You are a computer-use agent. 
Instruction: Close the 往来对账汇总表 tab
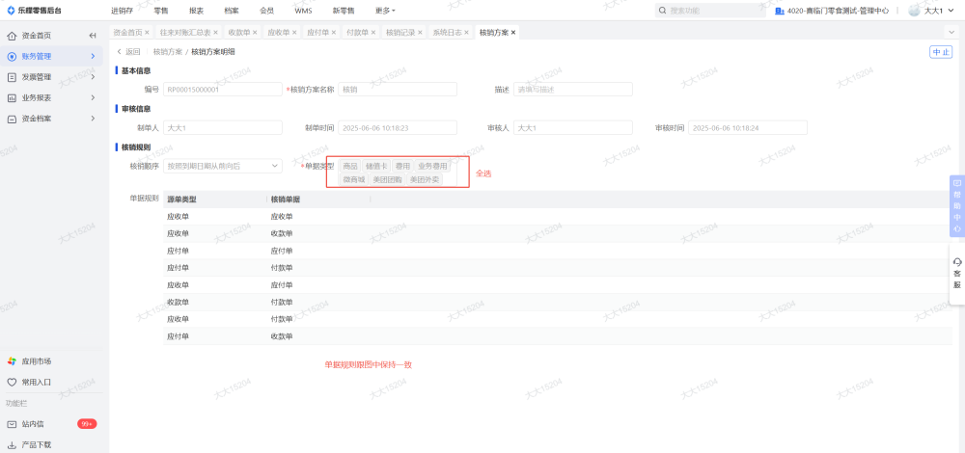(215, 32)
